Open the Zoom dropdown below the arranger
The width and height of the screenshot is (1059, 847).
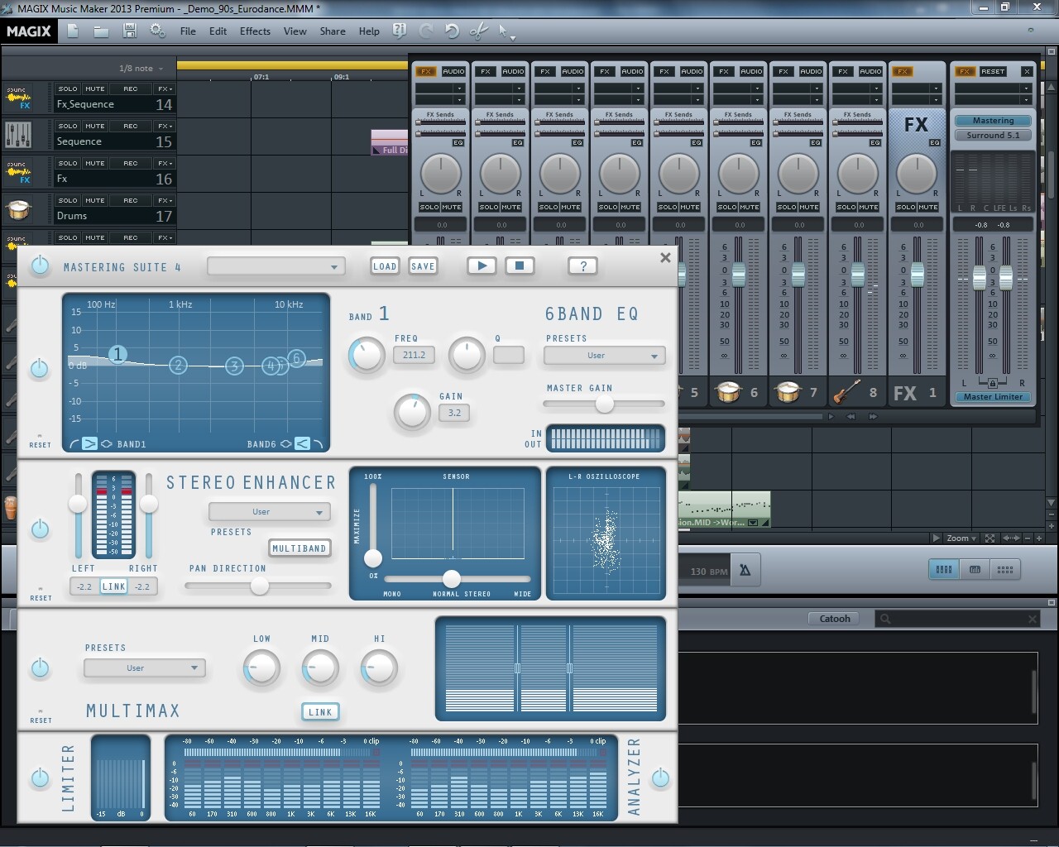click(x=961, y=538)
